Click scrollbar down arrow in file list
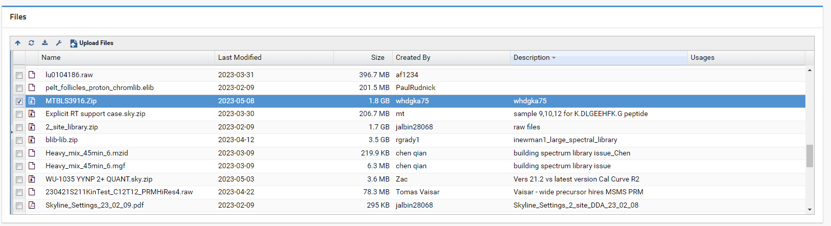 coord(809,209)
